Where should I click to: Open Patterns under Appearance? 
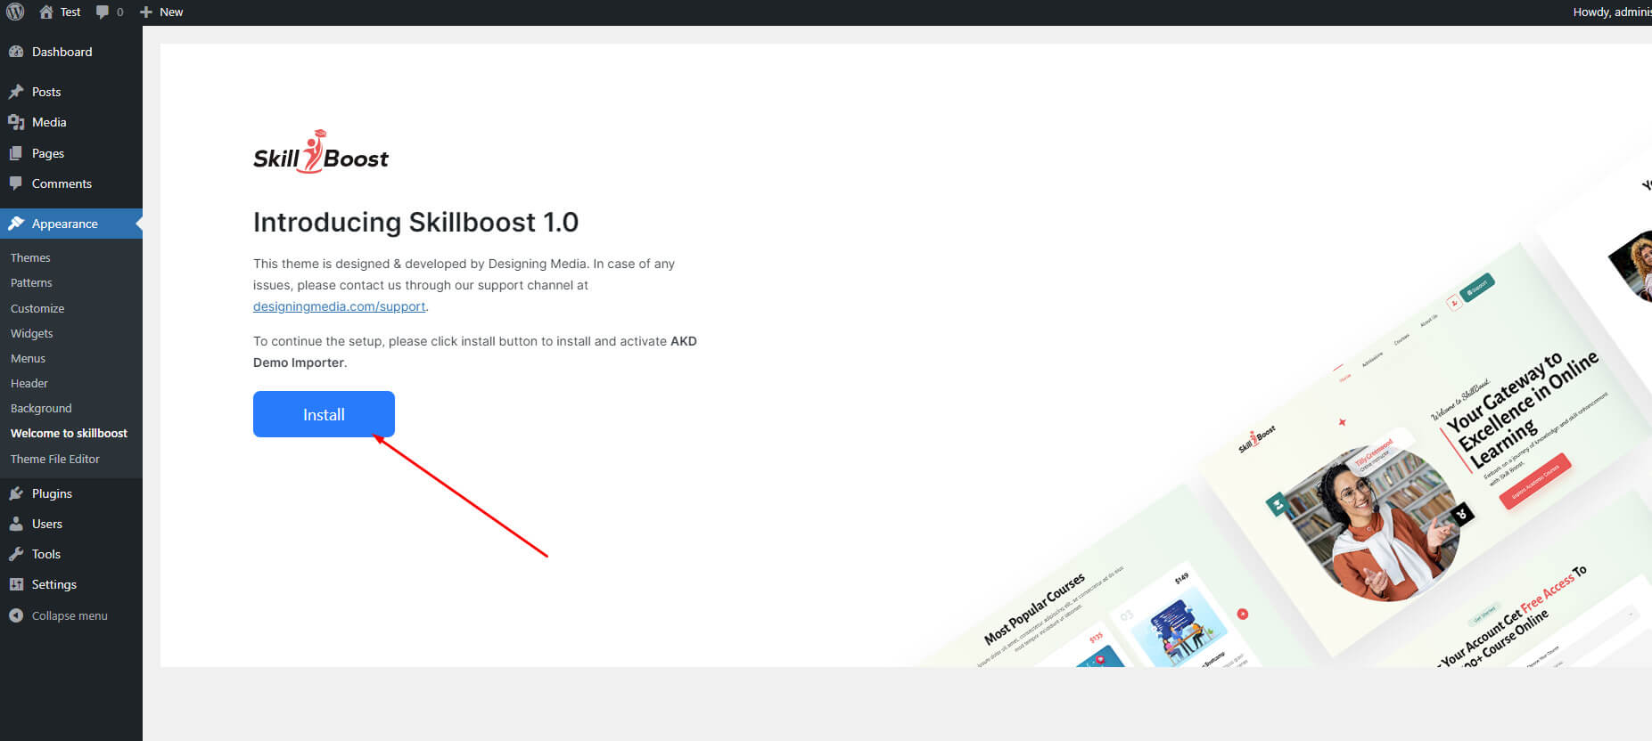click(31, 282)
